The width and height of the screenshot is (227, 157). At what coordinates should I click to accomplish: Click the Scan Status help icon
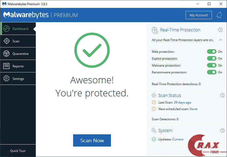coord(222,95)
